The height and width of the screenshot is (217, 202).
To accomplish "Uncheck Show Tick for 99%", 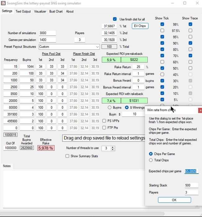I will click(162, 24).
